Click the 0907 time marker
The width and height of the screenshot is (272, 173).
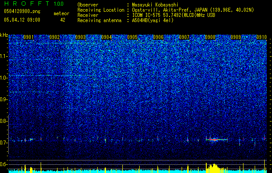184,37
